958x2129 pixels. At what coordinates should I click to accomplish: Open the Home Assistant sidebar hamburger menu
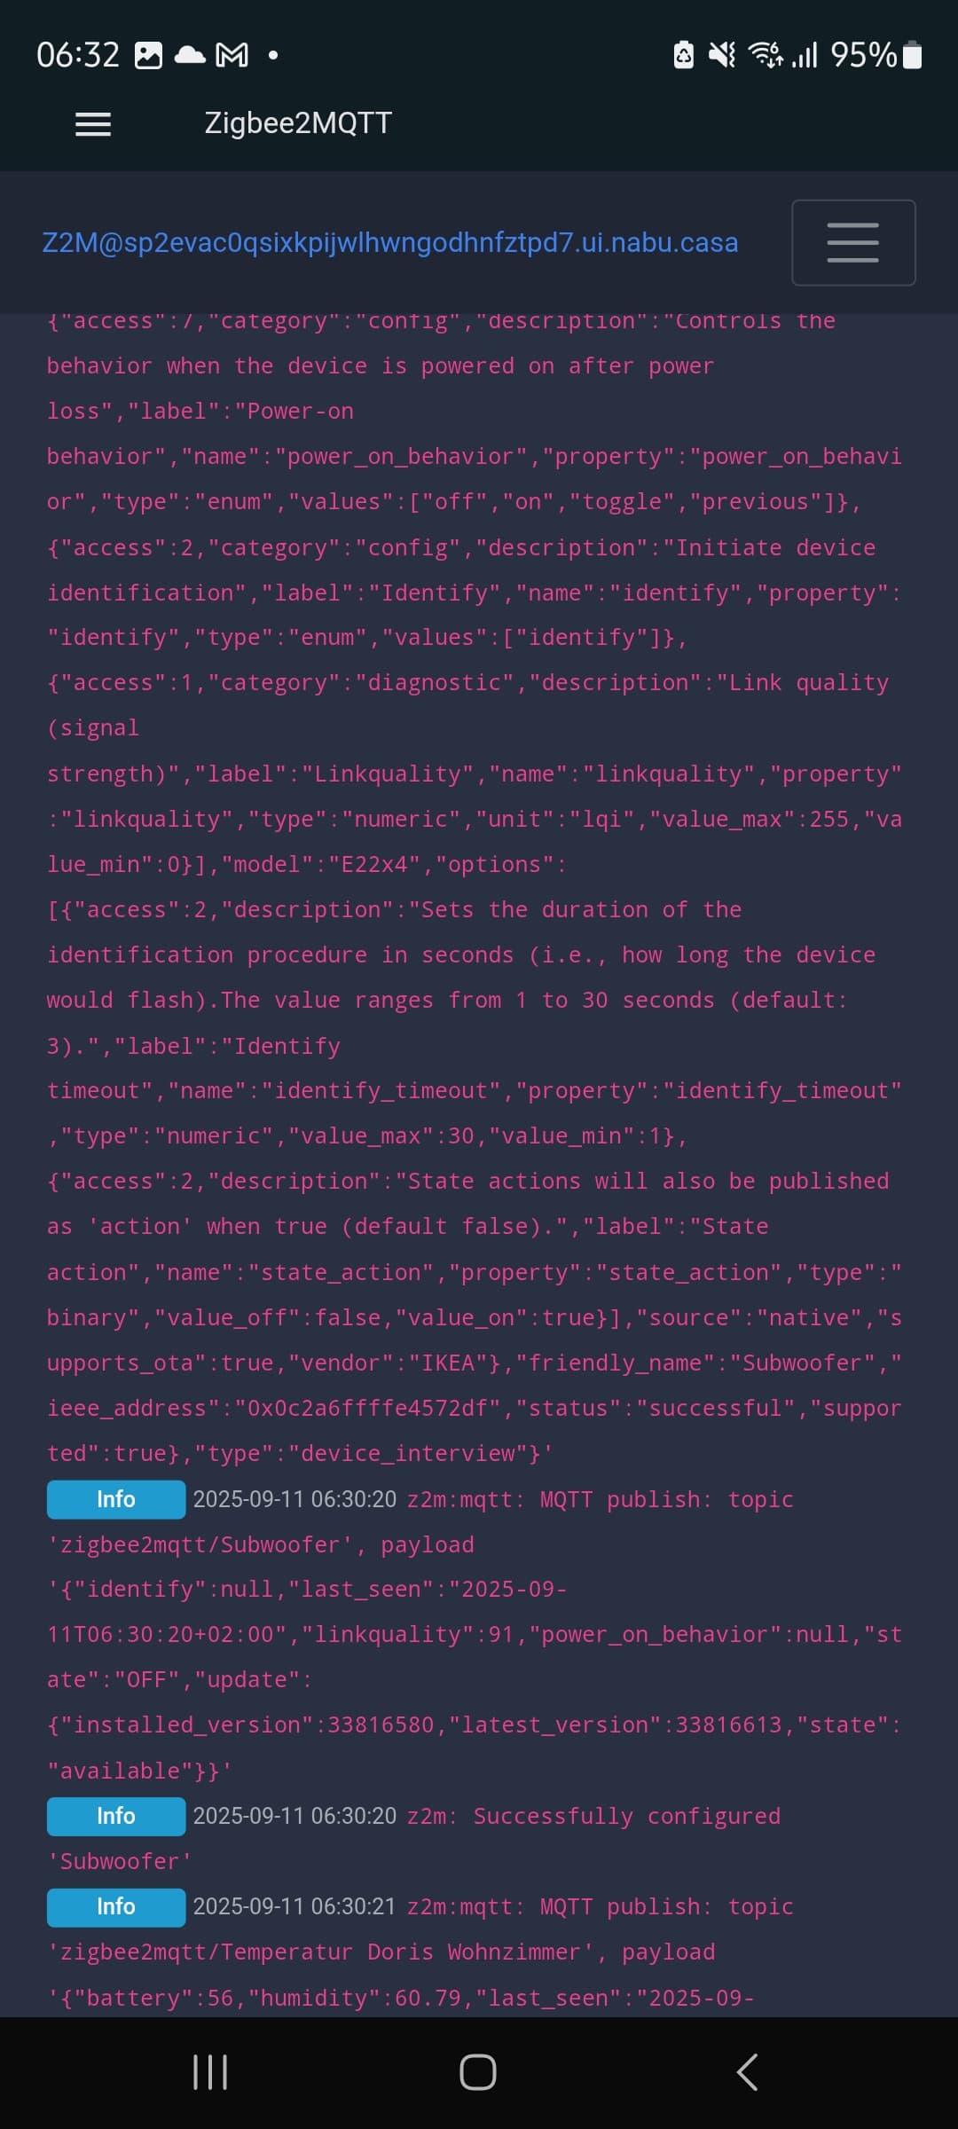[93, 124]
